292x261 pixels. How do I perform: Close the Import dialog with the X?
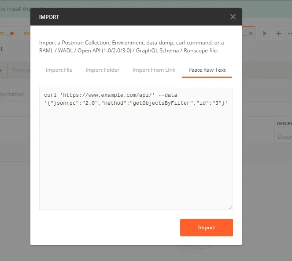[233, 17]
